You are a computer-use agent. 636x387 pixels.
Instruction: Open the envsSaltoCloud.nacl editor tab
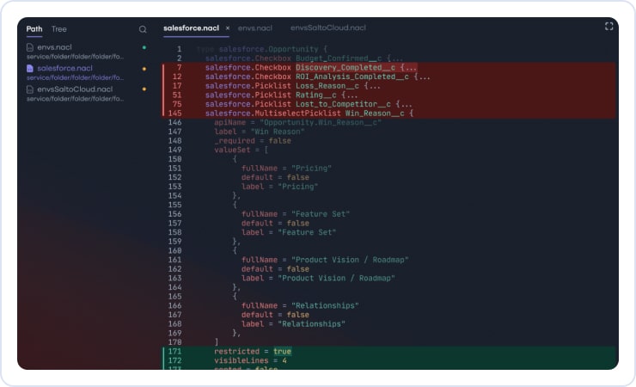327,28
